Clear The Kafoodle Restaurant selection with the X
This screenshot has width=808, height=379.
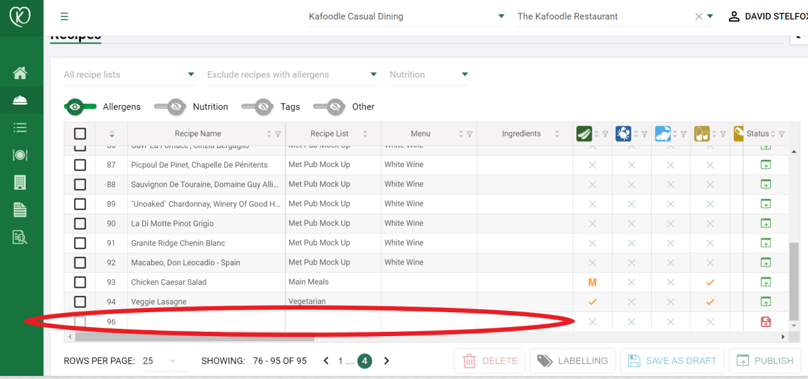tap(699, 17)
